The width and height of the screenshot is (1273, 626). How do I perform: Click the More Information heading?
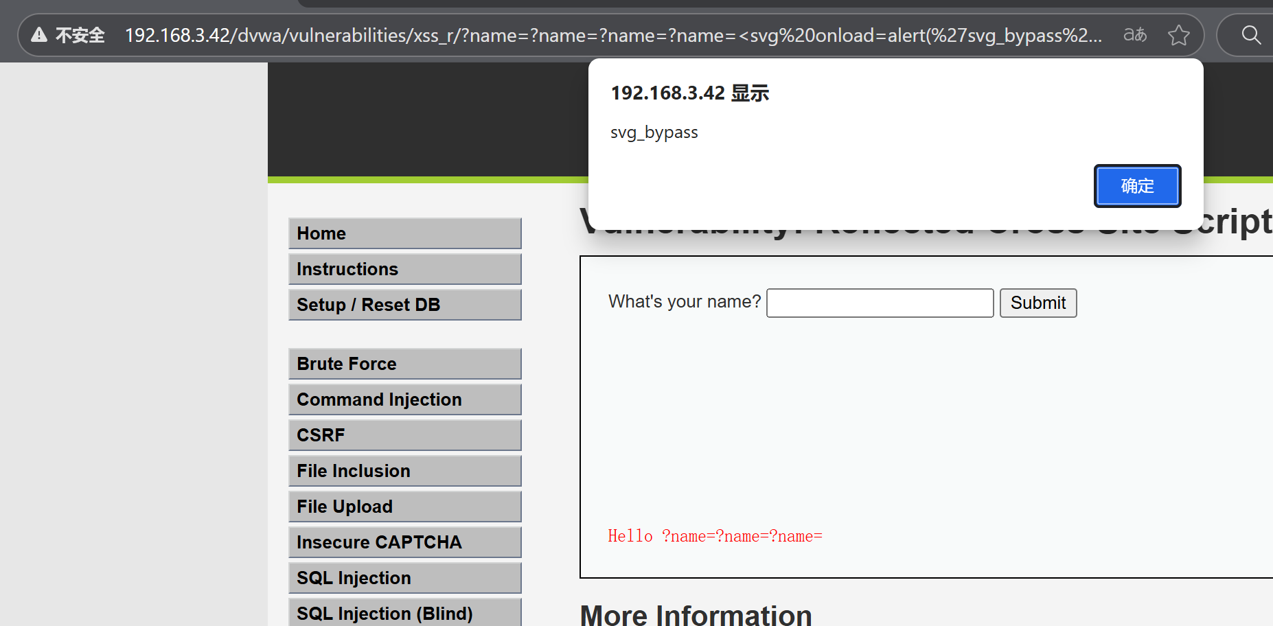pos(696,614)
